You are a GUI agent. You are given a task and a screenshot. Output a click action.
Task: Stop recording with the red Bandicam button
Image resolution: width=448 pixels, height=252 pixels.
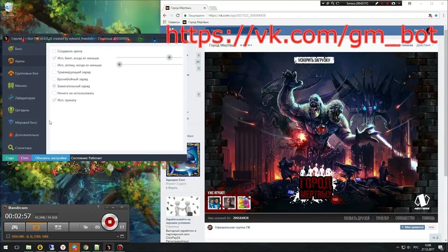(x=110, y=222)
